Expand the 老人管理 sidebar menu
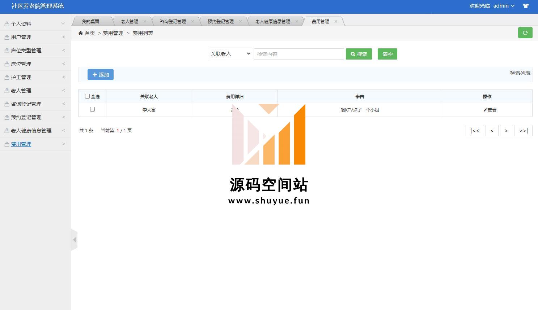538x310 pixels. (x=35, y=91)
